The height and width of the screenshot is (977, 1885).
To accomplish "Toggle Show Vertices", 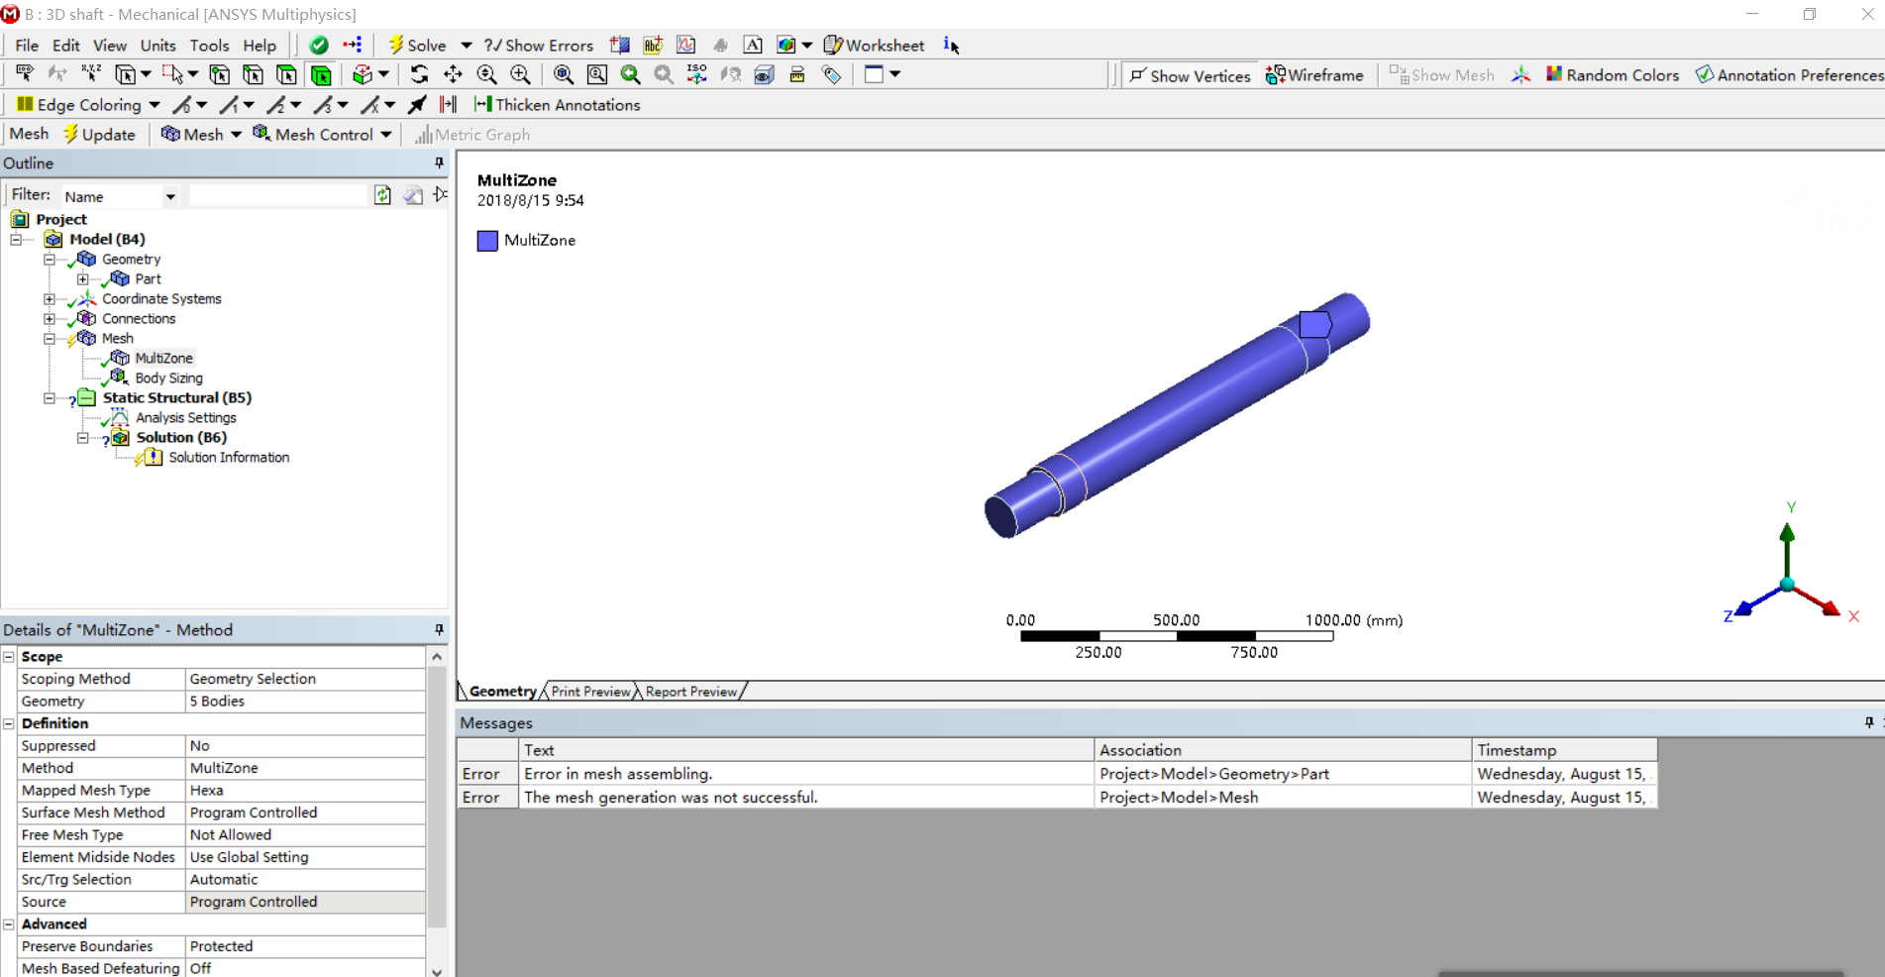I will pos(1190,75).
